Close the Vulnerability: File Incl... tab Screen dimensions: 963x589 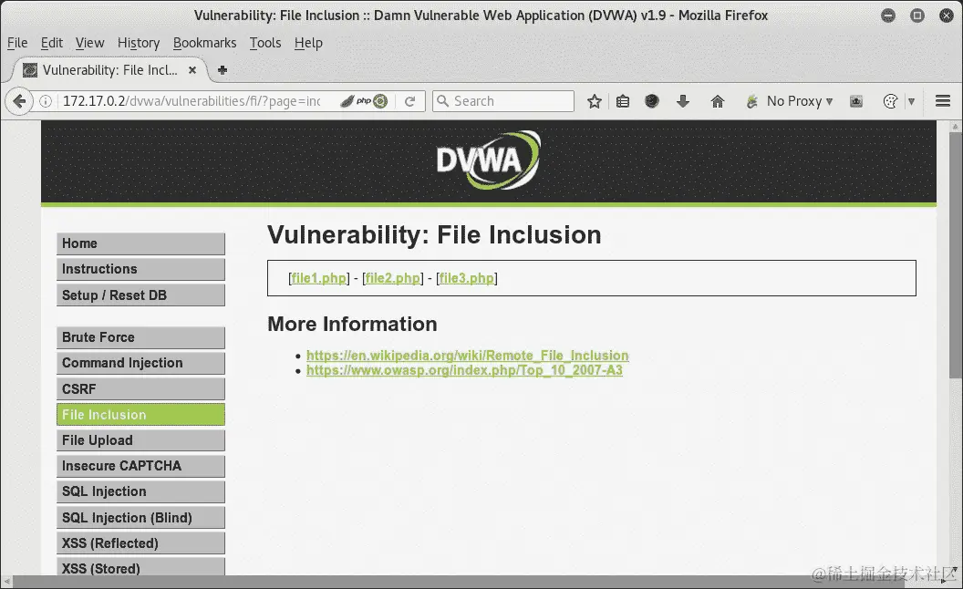(x=192, y=70)
